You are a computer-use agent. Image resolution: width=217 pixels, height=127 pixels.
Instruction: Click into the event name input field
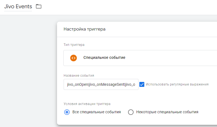(x=101, y=85)
